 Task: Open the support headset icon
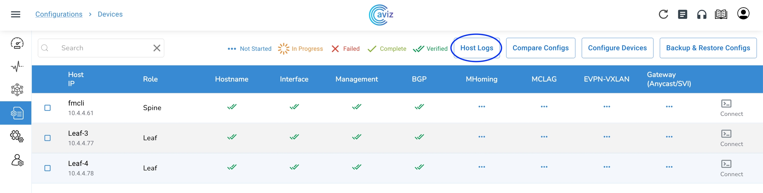[701, 15]
